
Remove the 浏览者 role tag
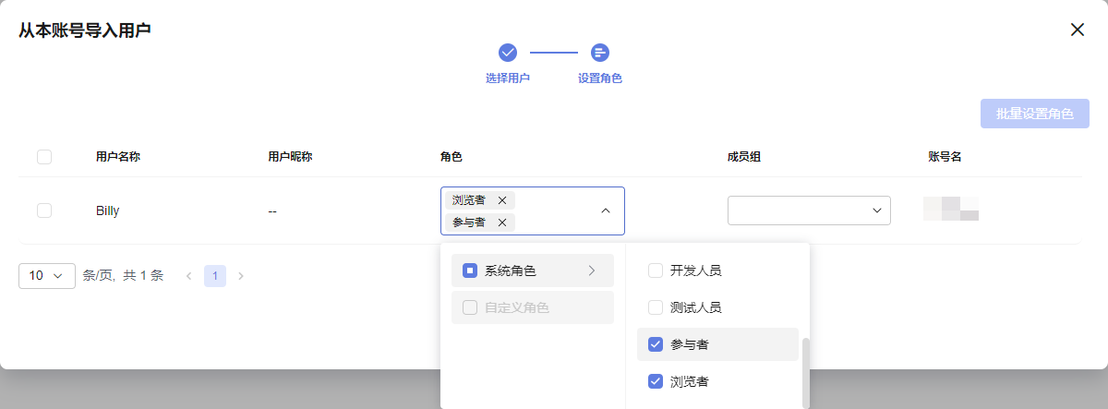pyautogui.click(x=502, y=200)
